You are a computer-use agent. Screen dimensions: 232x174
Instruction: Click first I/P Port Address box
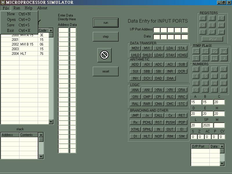[x=157, y=30]
